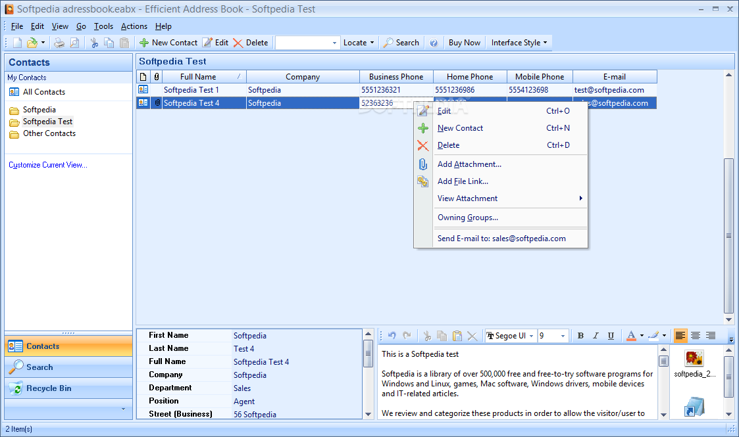Click the Search toolbar button
Viewport: 739px width, 437px height.
click(401, 43)
